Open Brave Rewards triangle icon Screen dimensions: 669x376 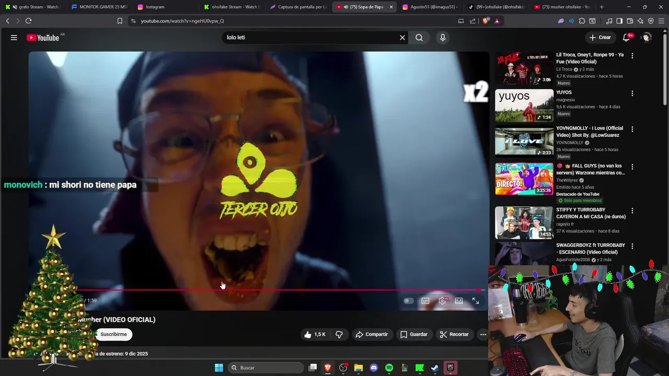(497, 21)
